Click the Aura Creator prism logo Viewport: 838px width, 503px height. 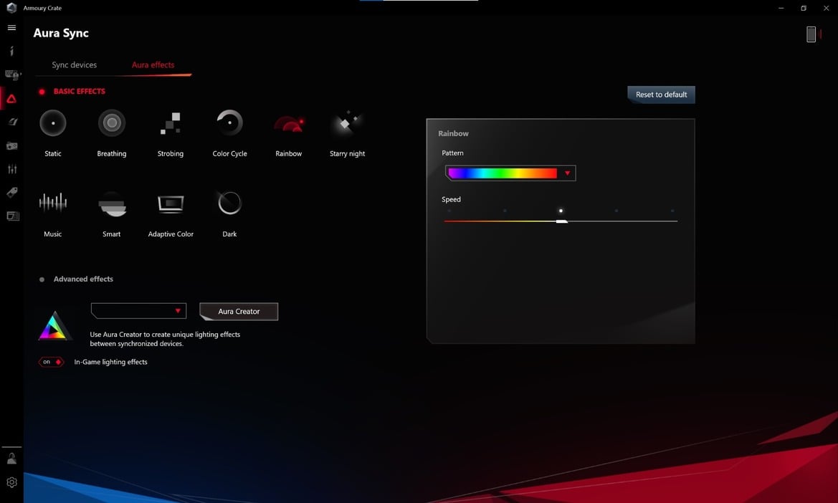pyautogui.click(x=54, y=326)
